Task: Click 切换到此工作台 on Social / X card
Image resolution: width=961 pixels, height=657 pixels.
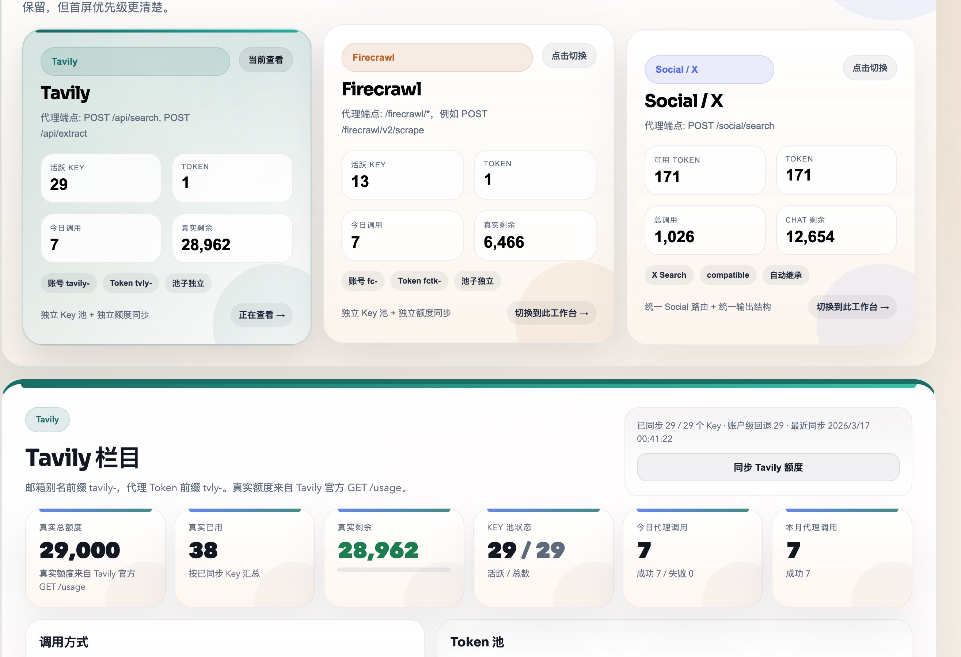Action: click(x=852, y=307)
